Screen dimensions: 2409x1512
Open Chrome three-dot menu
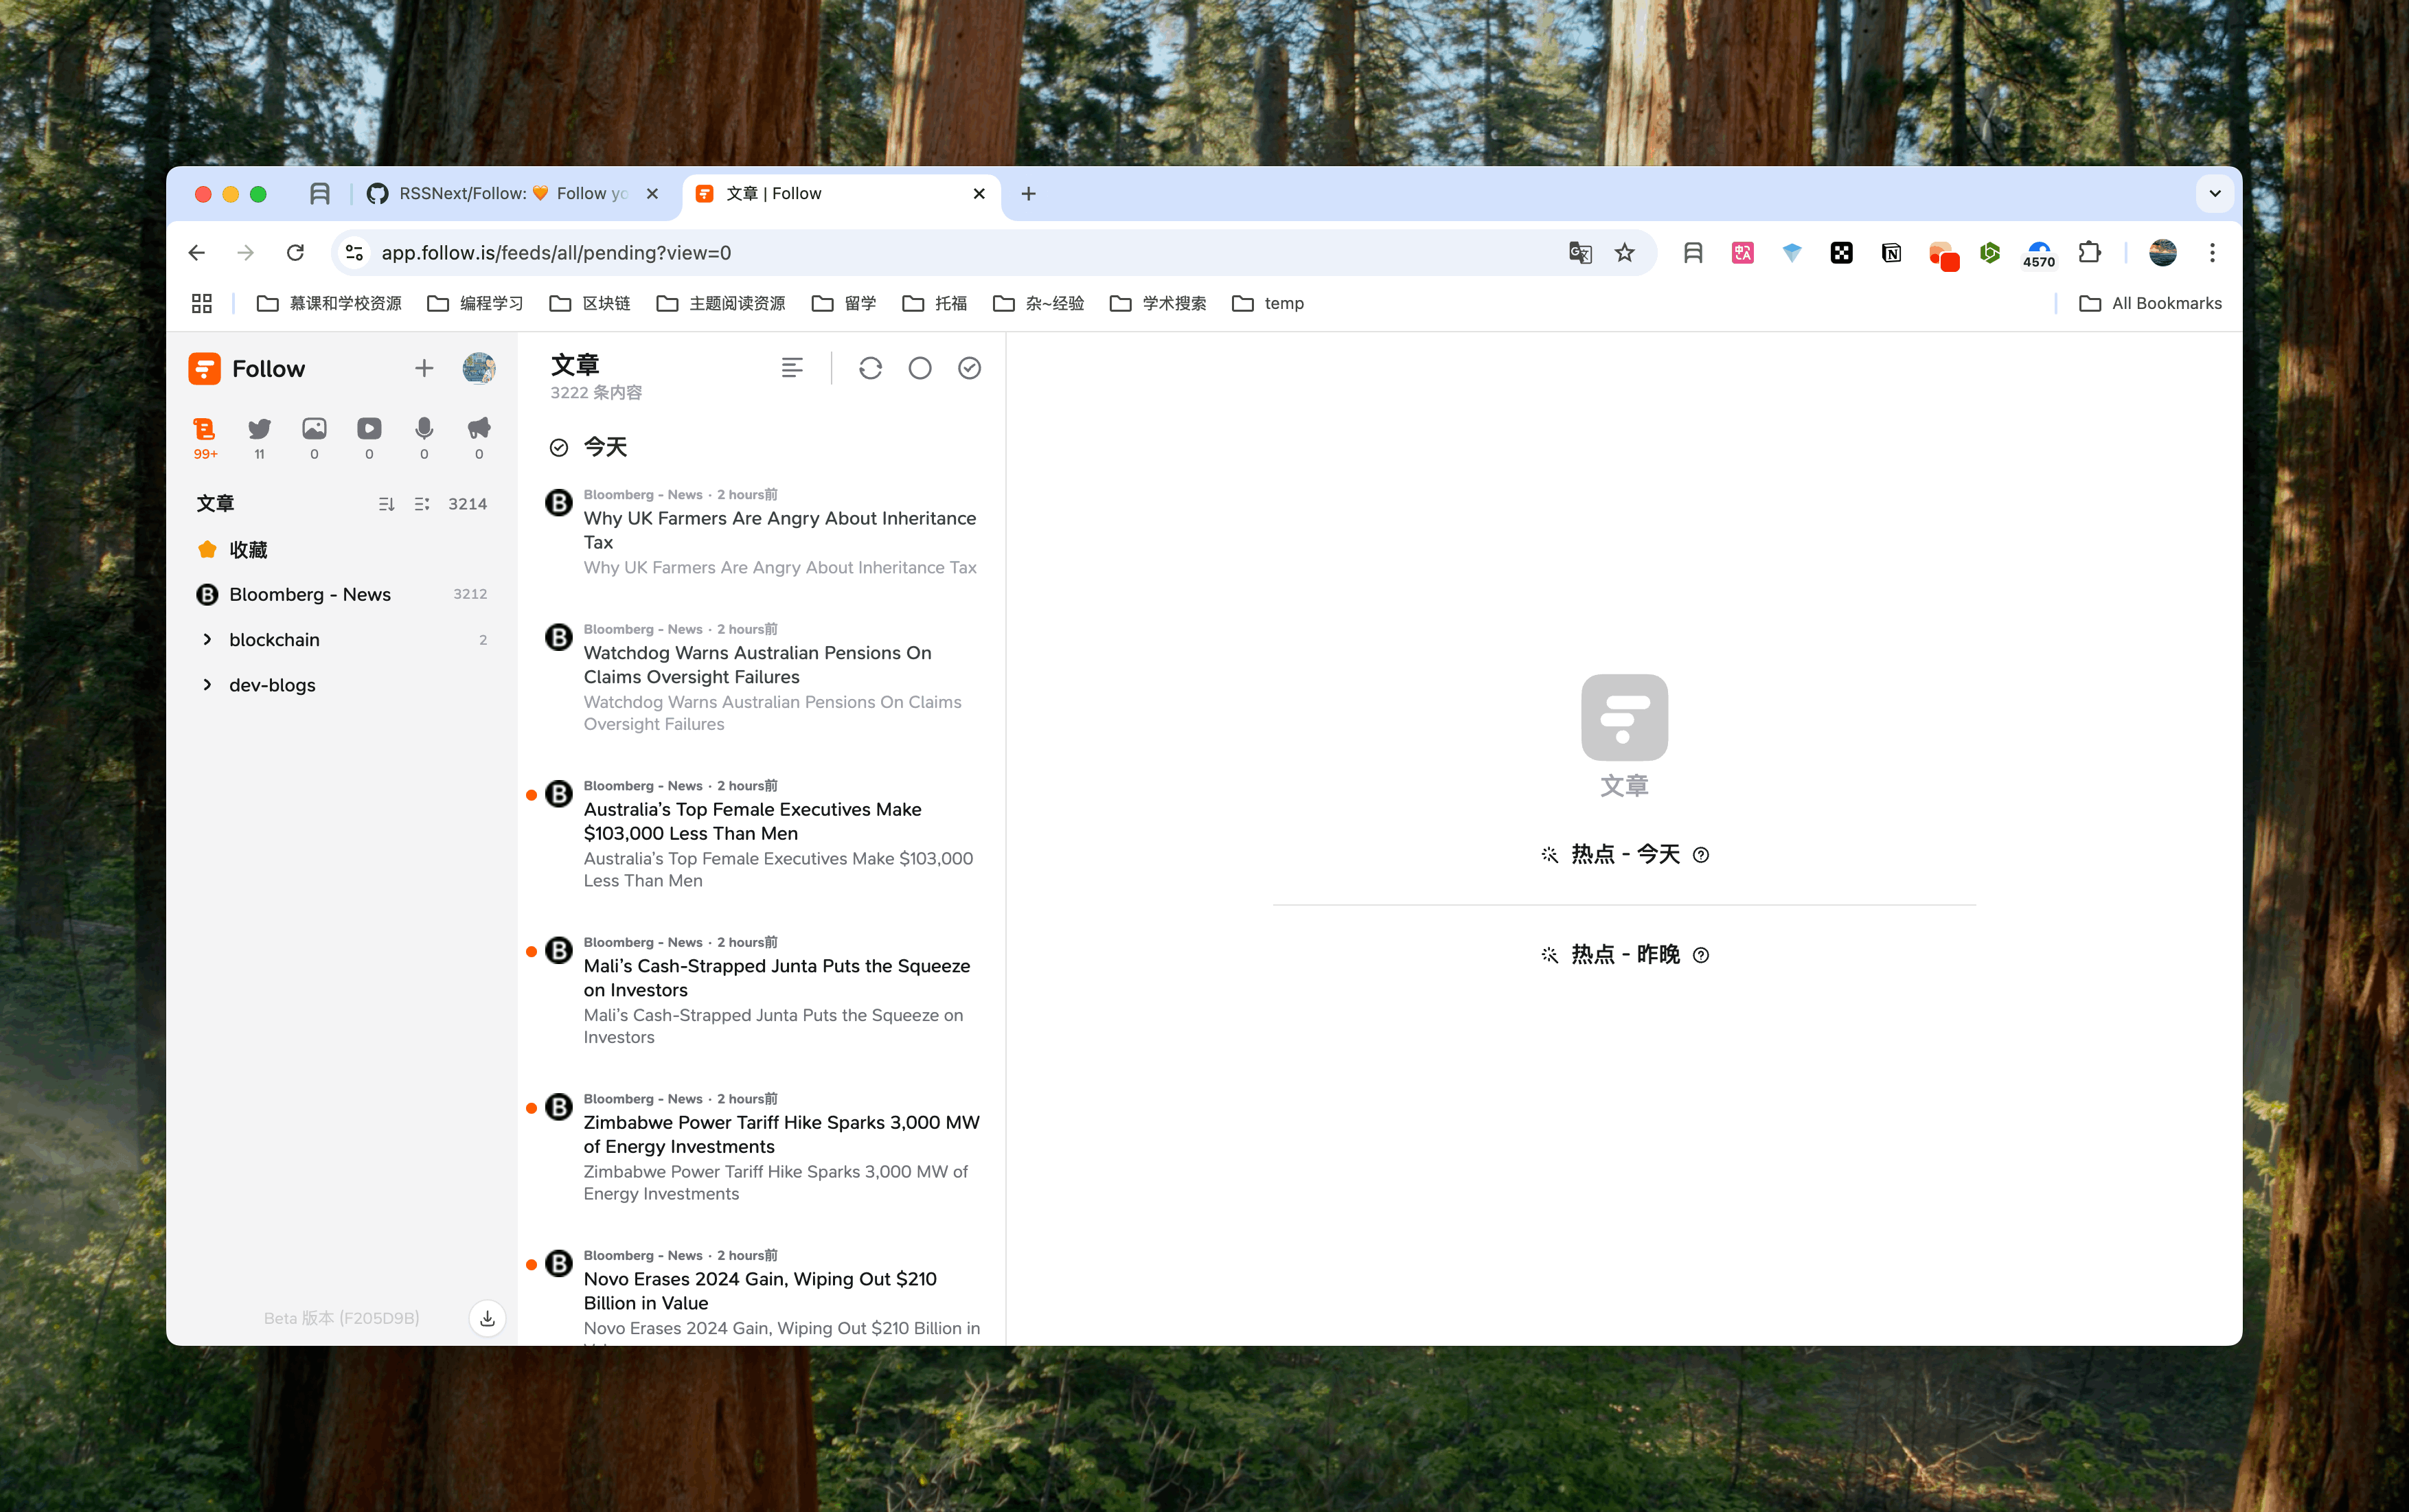tap(2212, 252)
